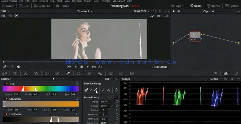Screen dimensions: 241x124
Task: Open the Gallery panel
Action: 8,6
